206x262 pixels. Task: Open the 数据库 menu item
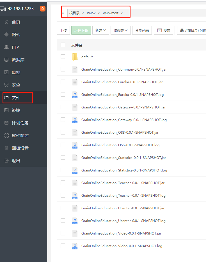(x=23, y=60)
